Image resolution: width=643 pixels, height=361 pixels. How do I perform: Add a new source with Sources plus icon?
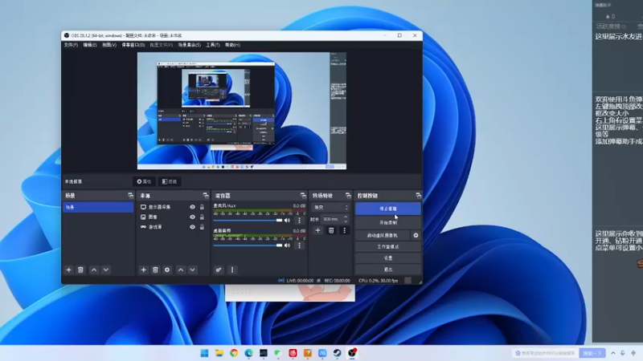click(x=144, y=270)
